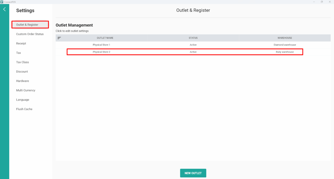Select the Tax settings item
Image resolution: width=334 pixels, height=179 pixels.
click(19, 53)
